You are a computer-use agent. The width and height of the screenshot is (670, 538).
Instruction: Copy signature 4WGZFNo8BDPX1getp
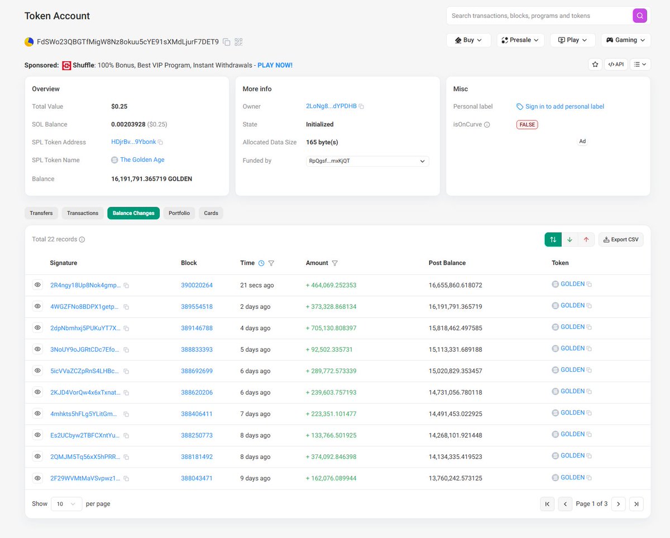[x=126, y=307]
